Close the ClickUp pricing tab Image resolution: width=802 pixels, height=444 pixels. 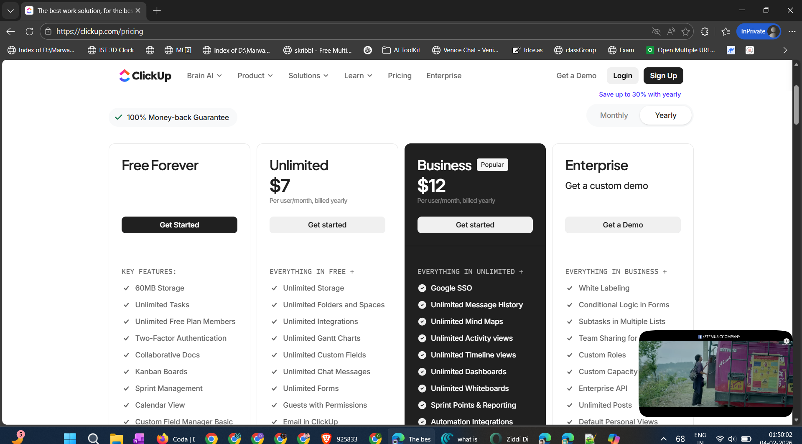coord(138,11)
